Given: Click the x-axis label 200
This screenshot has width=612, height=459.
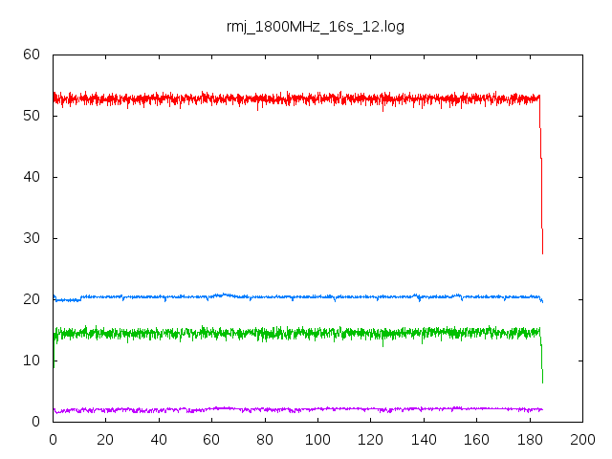Looking at the screenshot, I should [x=582, y=440].
